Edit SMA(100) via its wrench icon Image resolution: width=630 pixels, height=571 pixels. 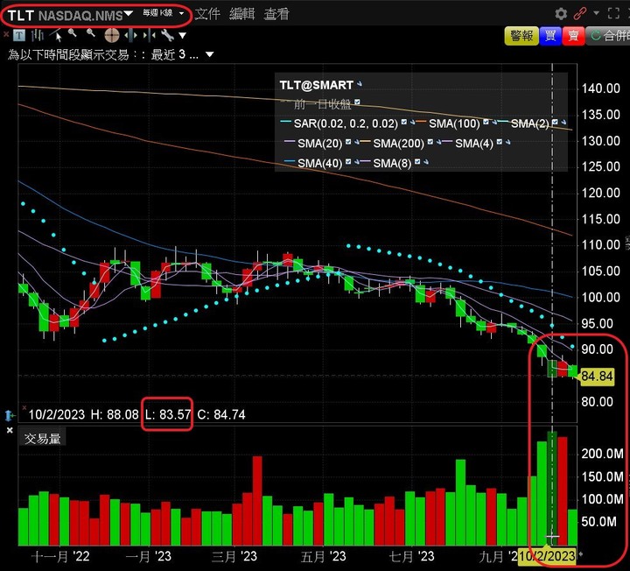coord(493,123)
